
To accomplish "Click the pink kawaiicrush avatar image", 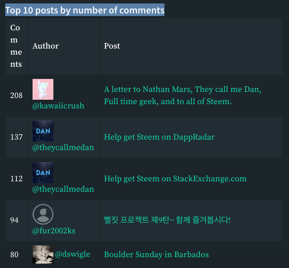I will coord(43,89).
